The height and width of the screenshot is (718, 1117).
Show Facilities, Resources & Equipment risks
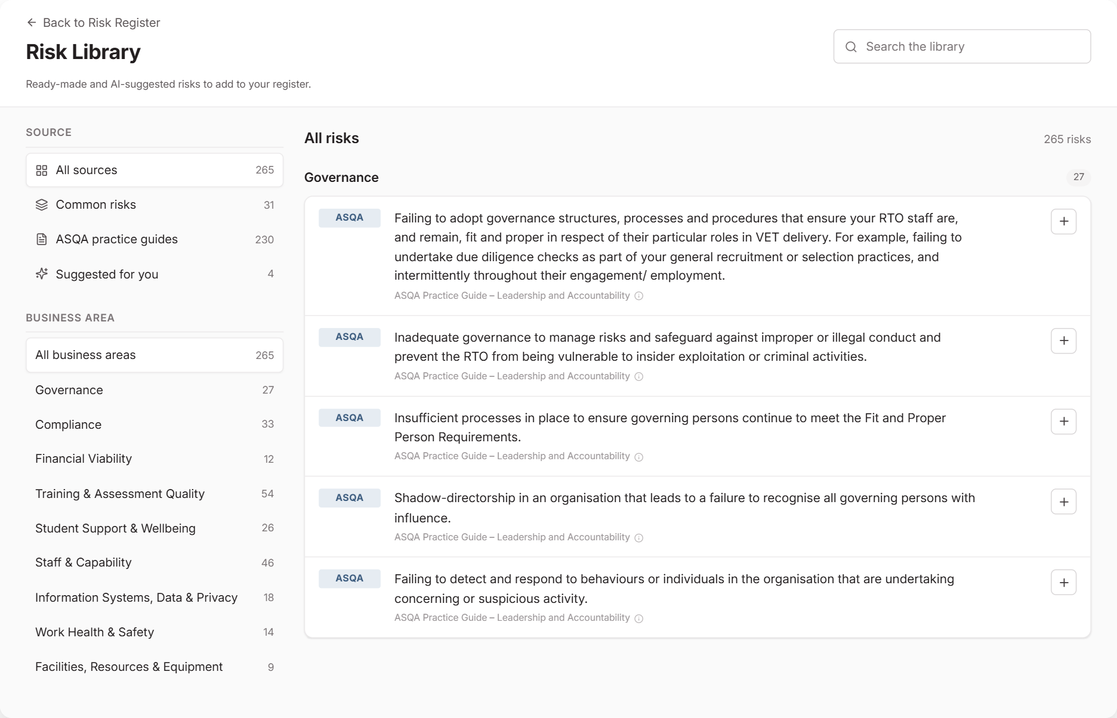click(155, 667)
